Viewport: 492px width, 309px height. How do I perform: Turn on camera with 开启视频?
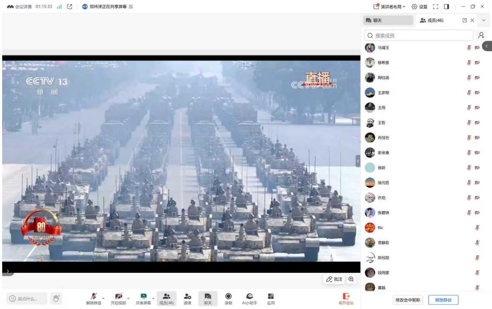[x=118, y=297]
